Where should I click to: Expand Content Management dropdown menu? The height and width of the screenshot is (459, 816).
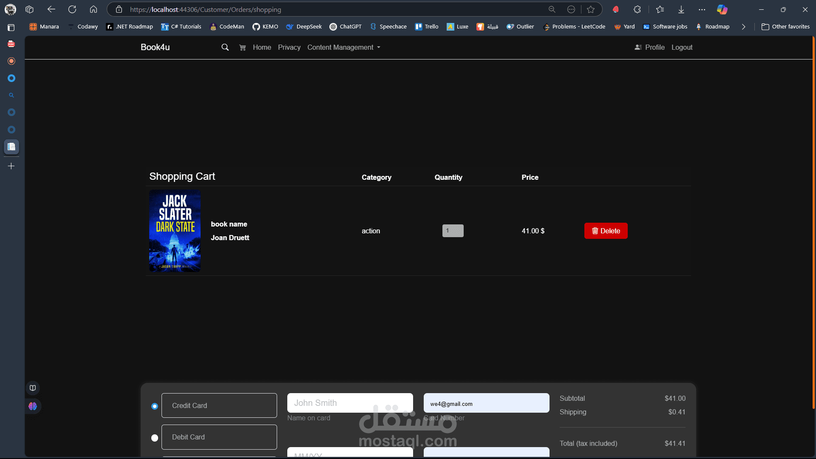click(x=343, y=47)
